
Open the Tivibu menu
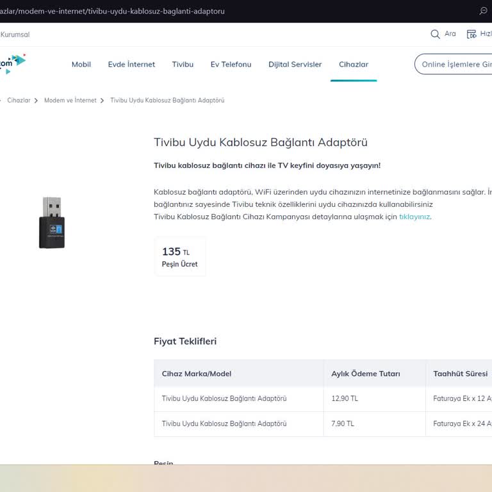coord(183,64)
